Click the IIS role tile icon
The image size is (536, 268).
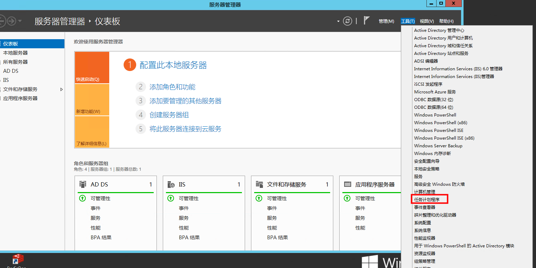pyautogui.click(x=171, y=184)
